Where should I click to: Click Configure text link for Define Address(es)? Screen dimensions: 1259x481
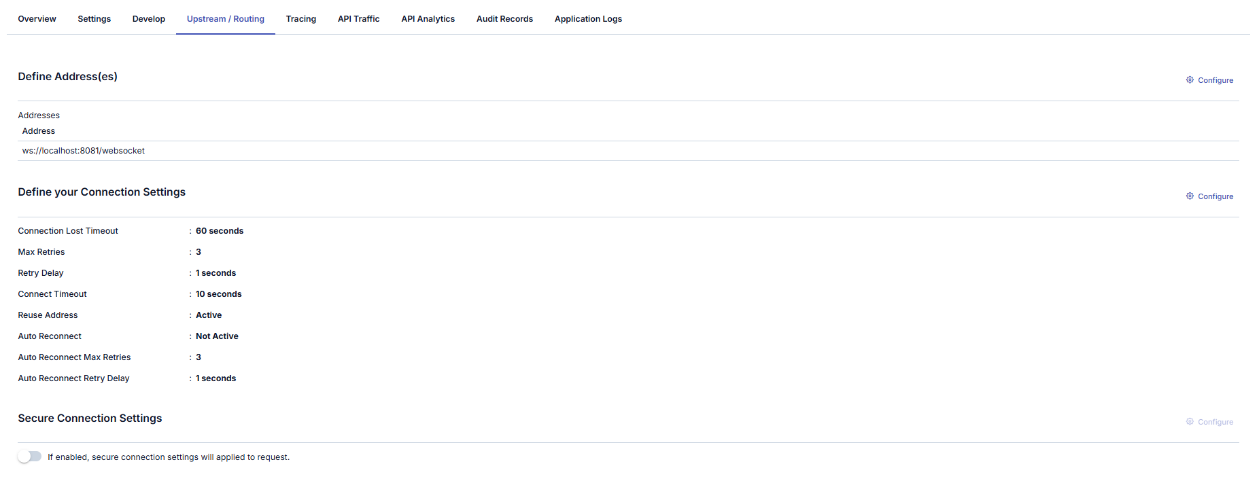pyautogui.click(x=1215, y=80)
